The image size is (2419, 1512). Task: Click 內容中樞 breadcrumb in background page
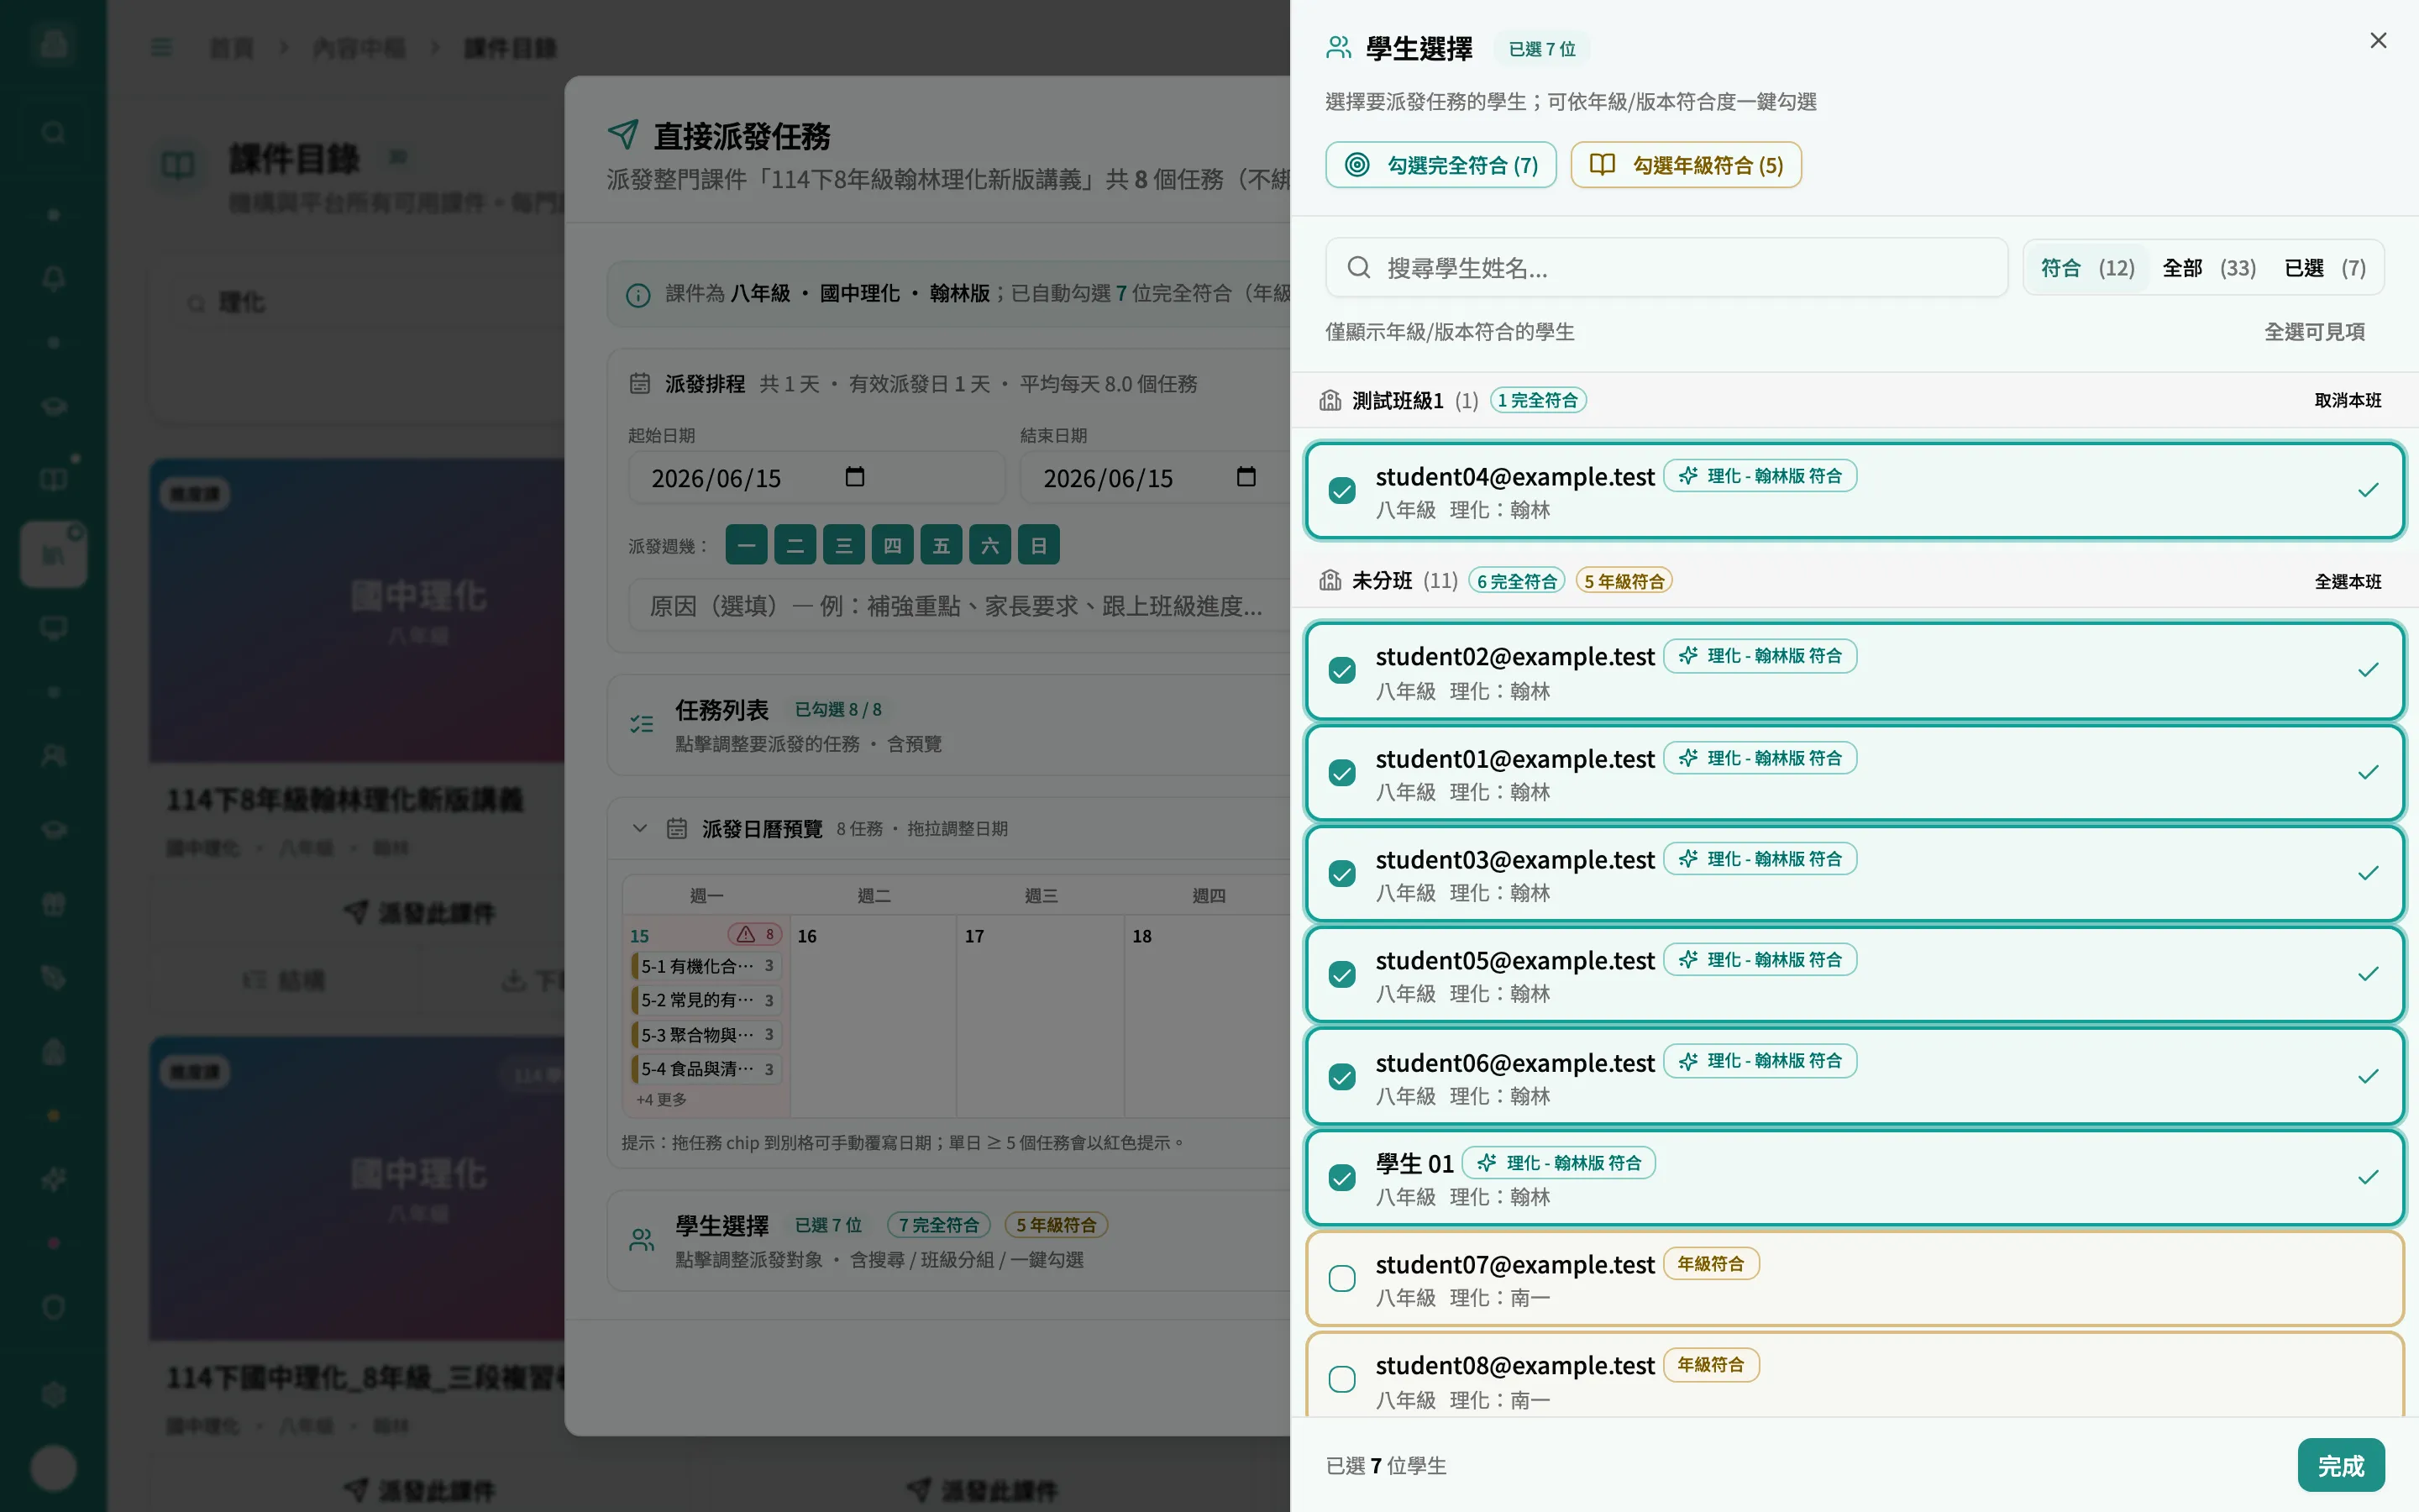pos(359,47)
